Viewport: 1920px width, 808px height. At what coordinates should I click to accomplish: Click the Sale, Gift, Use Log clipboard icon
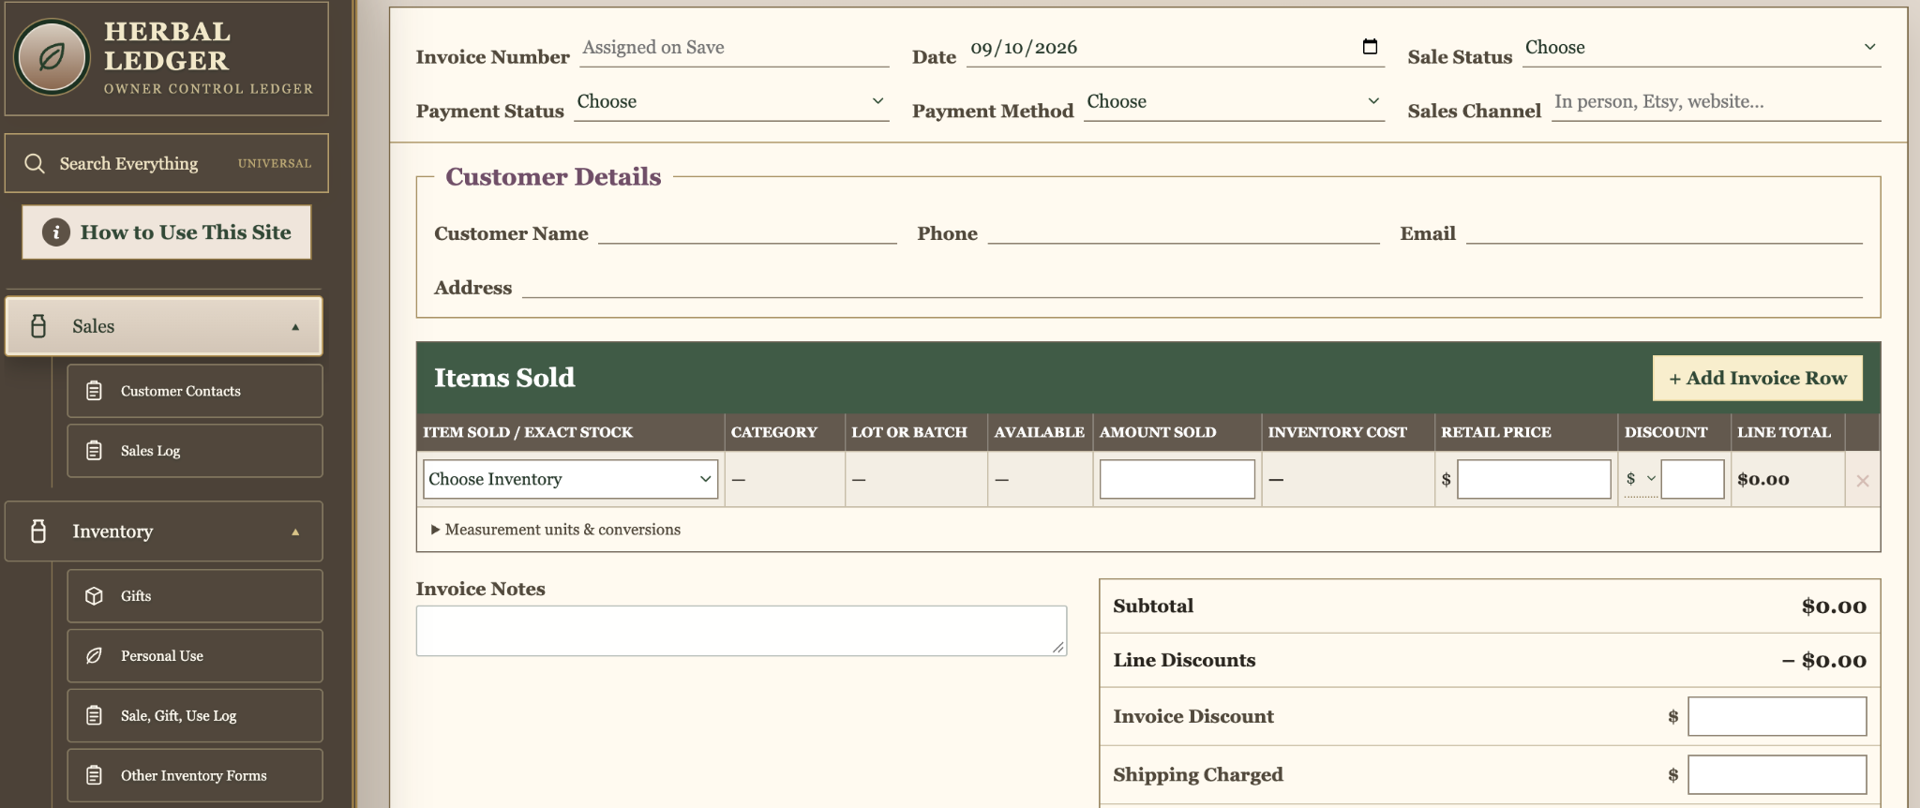94,716
